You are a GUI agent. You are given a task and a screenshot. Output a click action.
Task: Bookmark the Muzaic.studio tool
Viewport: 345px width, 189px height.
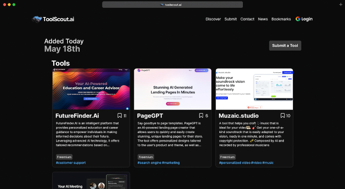(283, 116)
